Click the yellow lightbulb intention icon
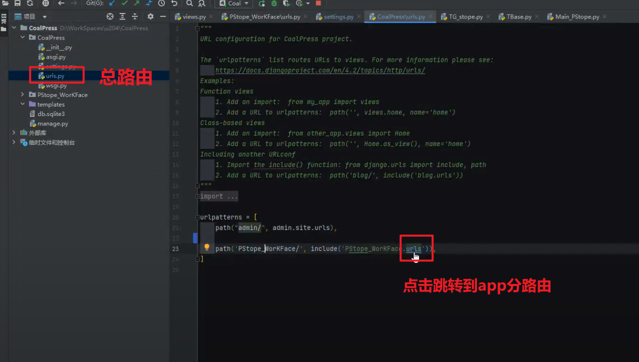639x362 pixels. (x=206, y=248)
